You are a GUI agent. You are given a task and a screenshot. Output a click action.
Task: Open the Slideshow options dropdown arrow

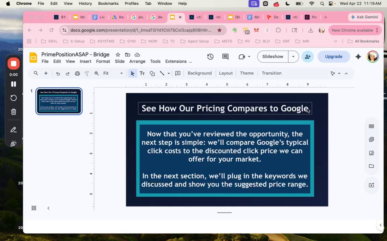(293, 57)
